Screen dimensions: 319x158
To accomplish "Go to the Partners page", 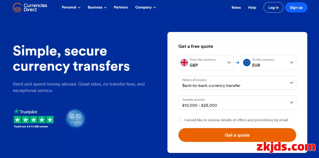I will (x=121, y=7).
